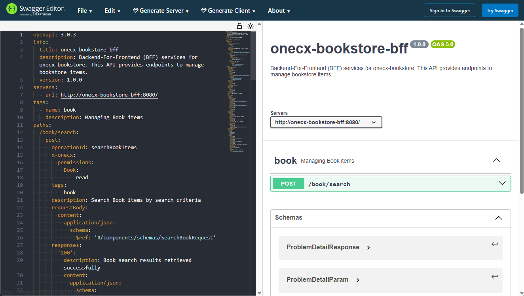Click the return-arrow icon beside ProblemDetailResponse
Viewport: 524px width, 296px height.
coord(494,244)
